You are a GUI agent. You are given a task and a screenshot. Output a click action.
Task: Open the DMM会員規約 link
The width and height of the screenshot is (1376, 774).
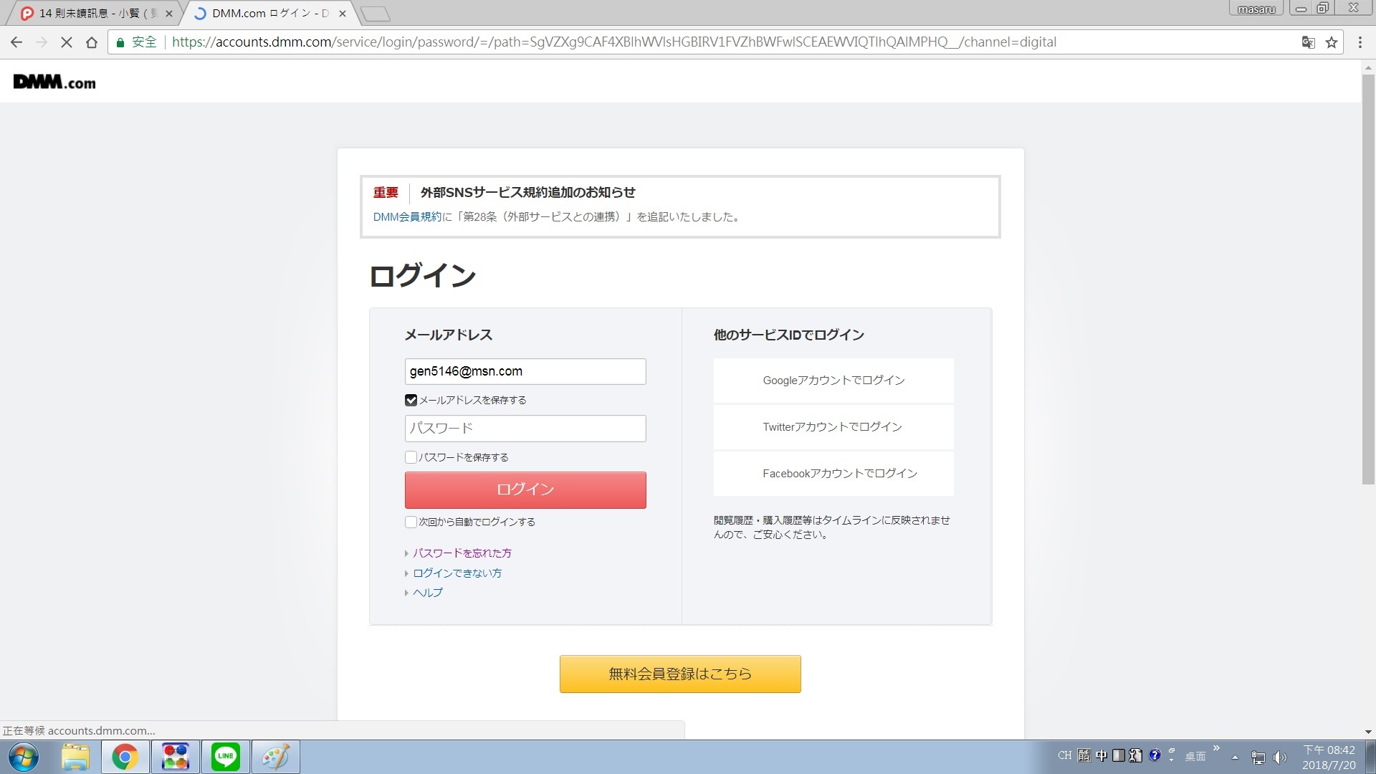coord(407,216)
